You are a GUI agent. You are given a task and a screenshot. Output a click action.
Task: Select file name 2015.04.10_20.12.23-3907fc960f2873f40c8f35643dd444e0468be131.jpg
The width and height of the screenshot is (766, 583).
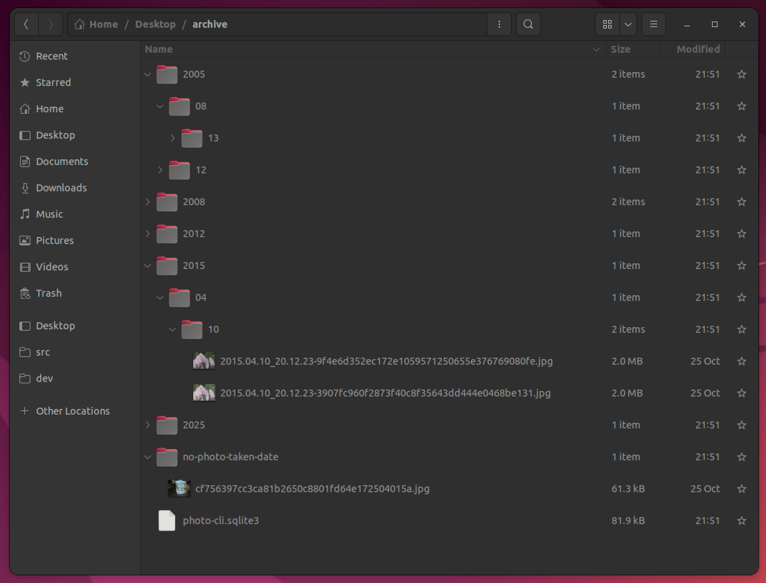385,393
